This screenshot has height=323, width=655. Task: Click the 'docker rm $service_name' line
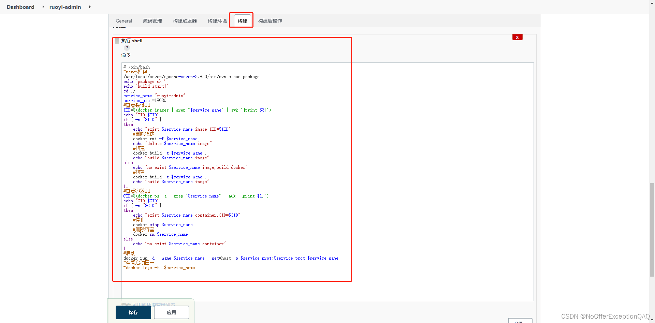[x=160, y=234]
